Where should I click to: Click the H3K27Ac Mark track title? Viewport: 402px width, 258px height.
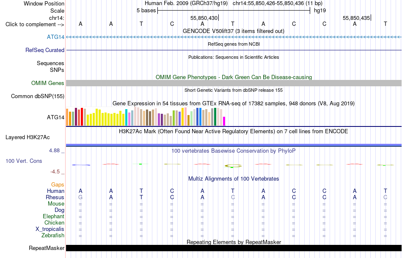pos(234,132)
